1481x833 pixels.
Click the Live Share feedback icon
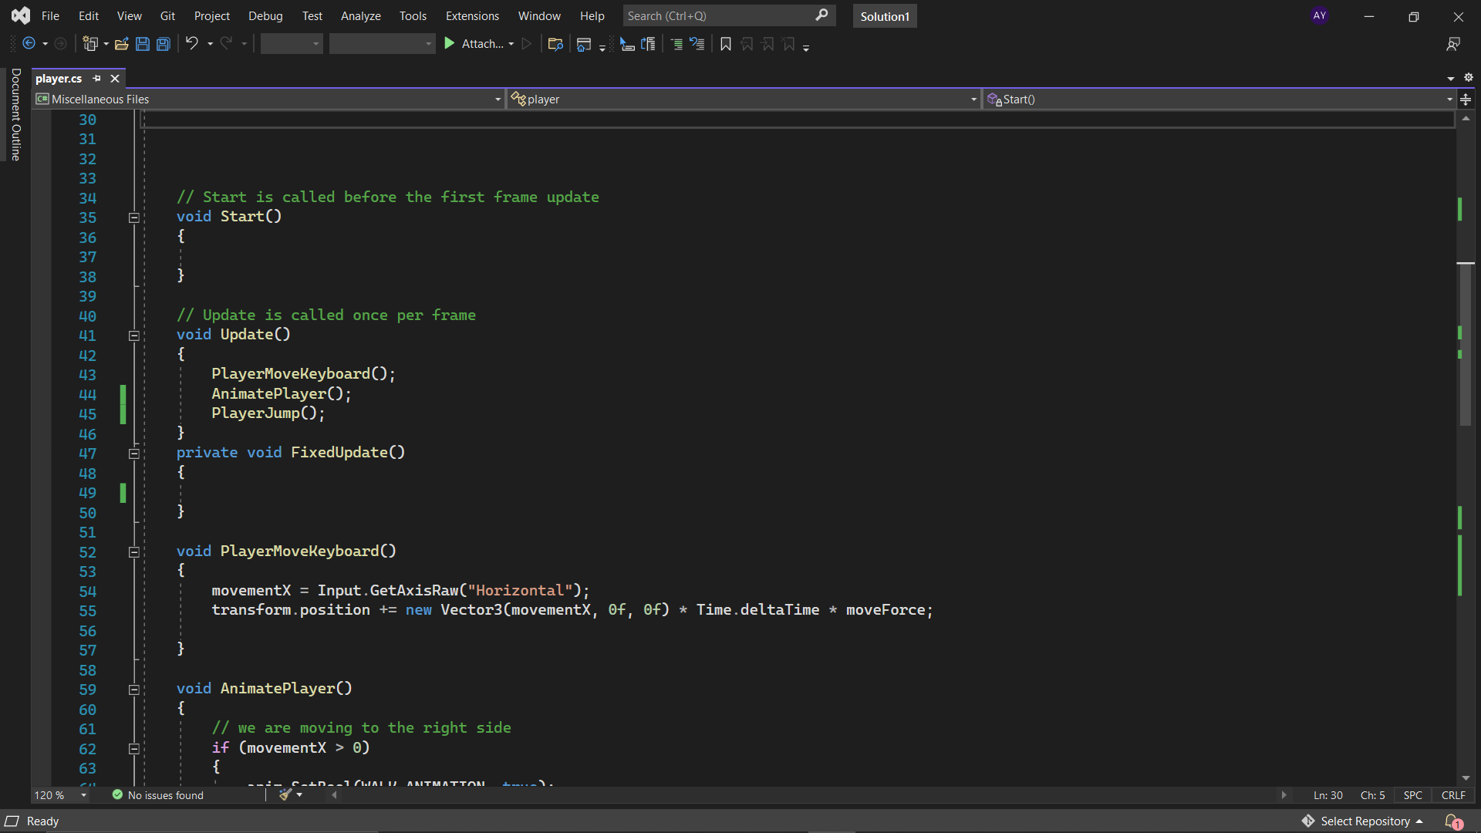[x=1453, y=44]
